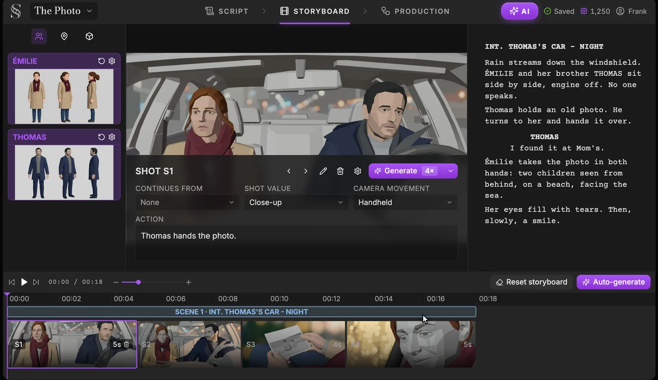
Task: Click the Generate 4× button
Action: coord(406,171)
